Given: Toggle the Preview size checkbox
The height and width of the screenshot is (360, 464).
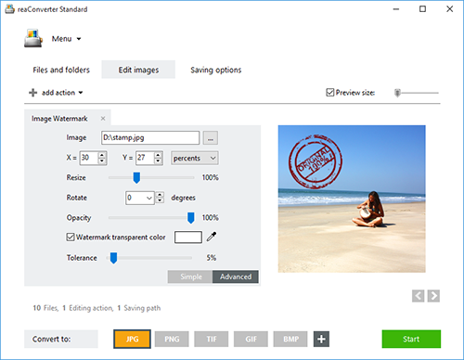Looking at the screenshot, I should (330, 92).
